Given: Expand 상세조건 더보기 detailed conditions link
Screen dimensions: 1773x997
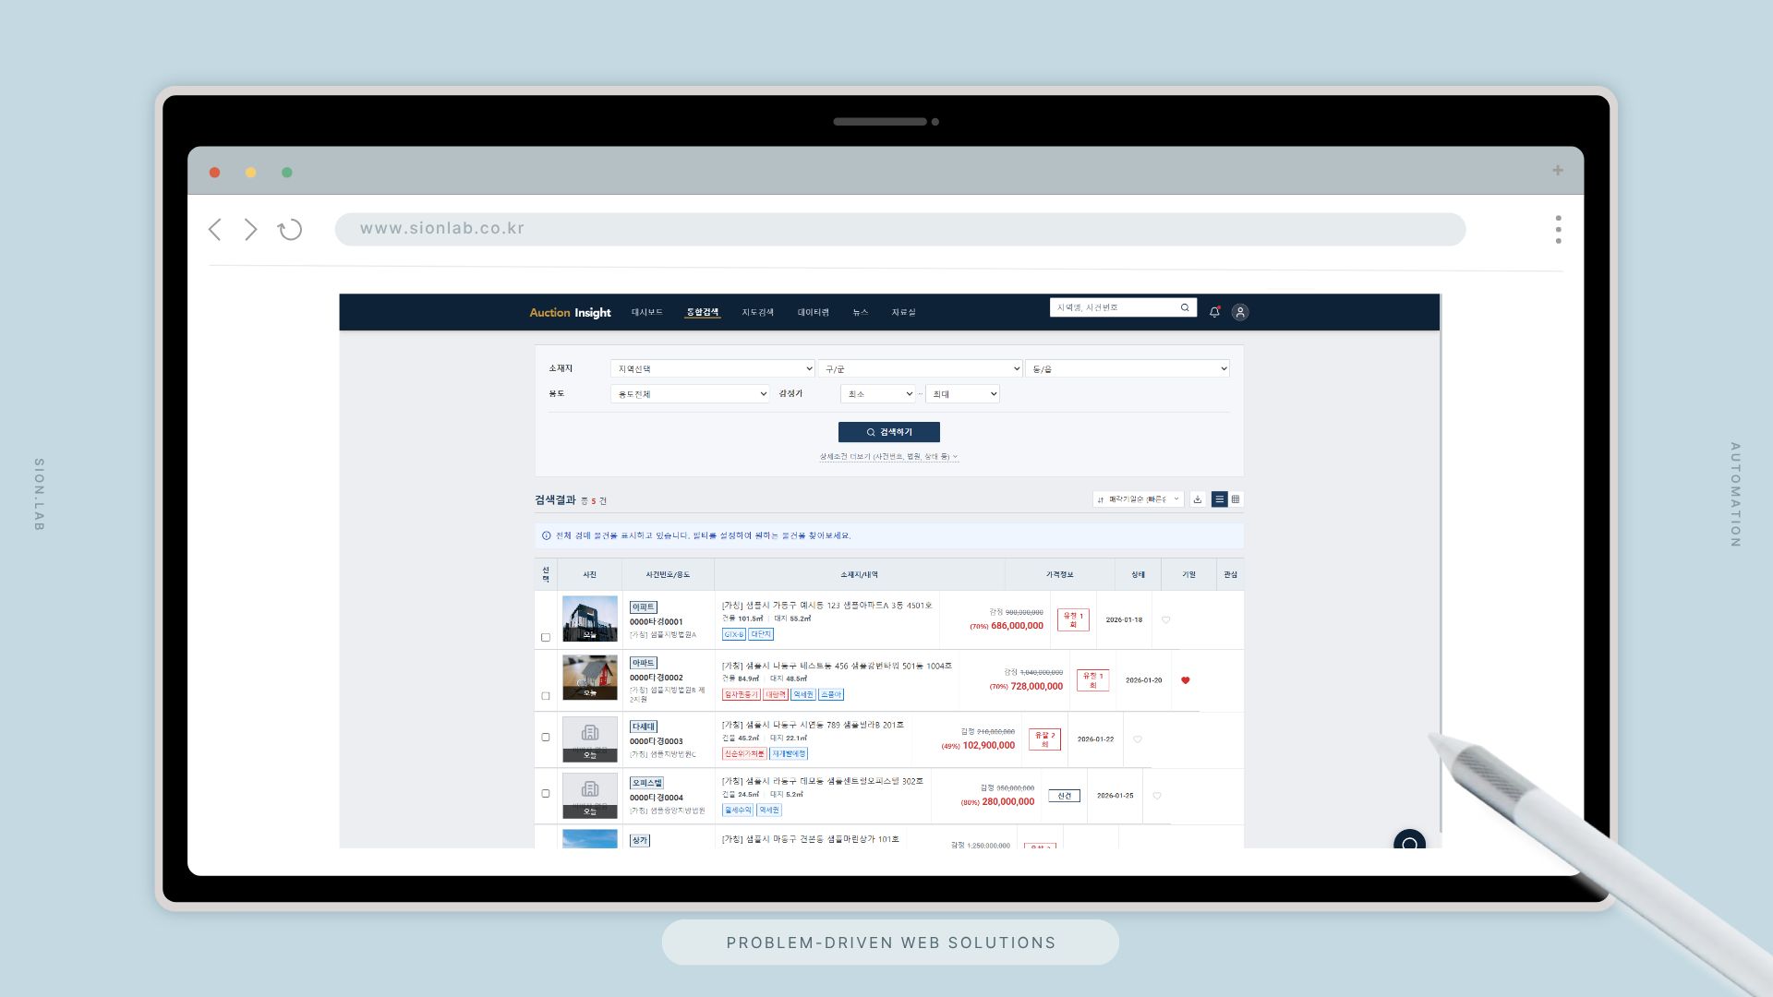Looking at the screenshot, I should point(888,457).
